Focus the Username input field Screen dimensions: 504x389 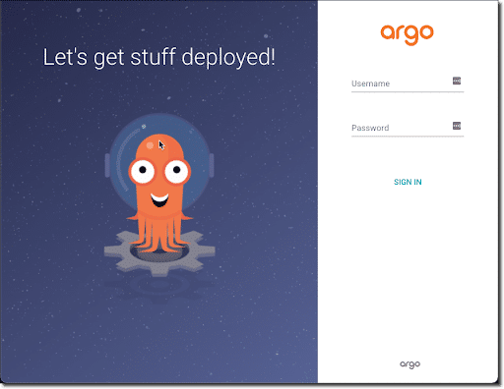pyautogui.click(x=408, y=83)
